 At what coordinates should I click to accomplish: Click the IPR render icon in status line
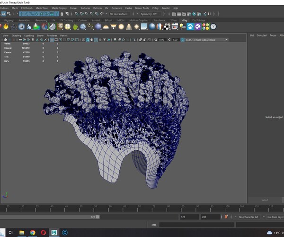point(184,14)
